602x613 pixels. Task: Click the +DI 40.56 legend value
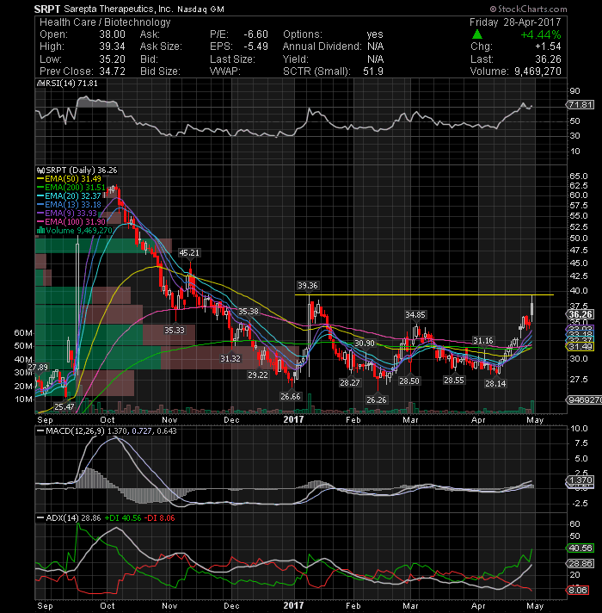(123, 517)
